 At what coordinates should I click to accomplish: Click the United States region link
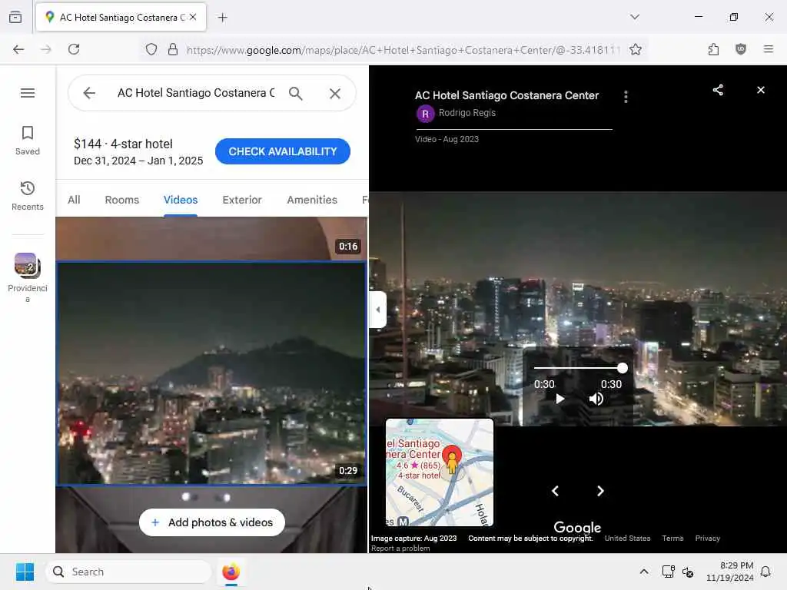(627, 538)
